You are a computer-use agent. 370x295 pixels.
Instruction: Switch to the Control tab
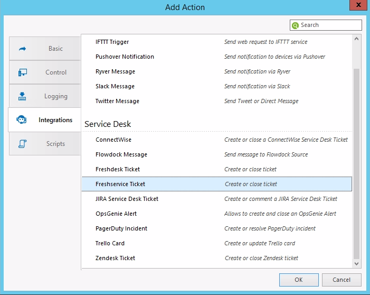pos(45,72)
